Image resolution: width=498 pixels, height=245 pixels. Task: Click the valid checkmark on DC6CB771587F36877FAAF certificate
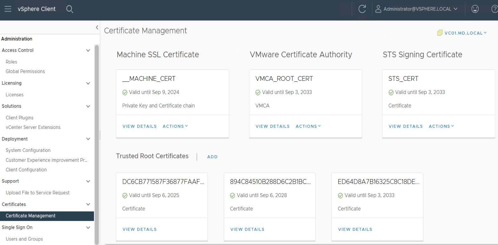coord(125,196)
